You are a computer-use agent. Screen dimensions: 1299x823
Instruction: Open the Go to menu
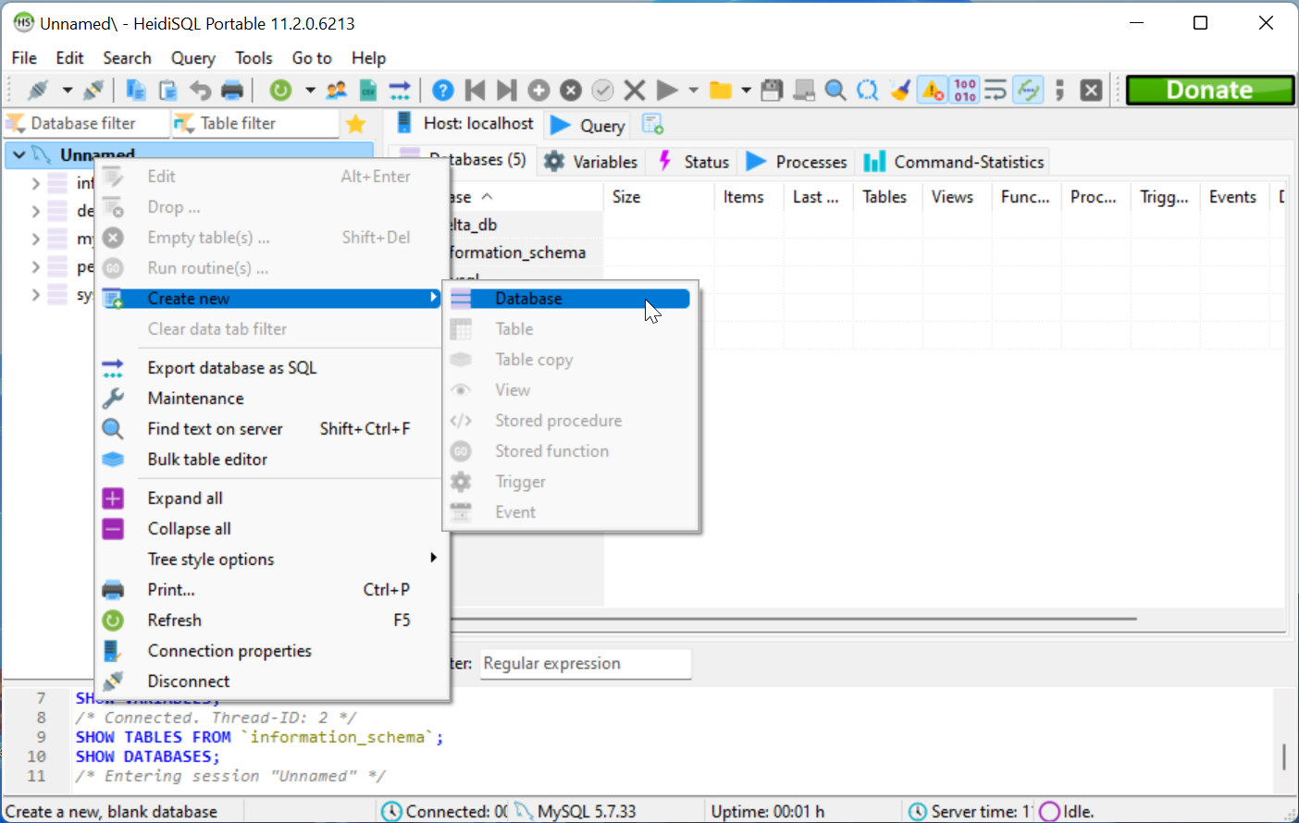pos(312,57)
